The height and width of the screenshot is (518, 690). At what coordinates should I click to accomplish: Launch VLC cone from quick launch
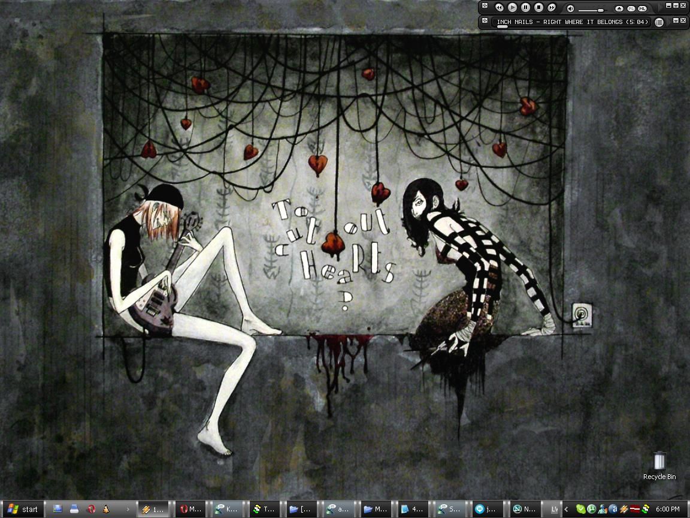pos(106,509)
